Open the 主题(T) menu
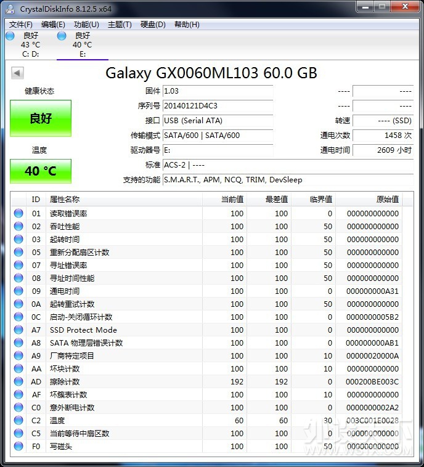This screenshot has height=467, width=424. (120, 25)
